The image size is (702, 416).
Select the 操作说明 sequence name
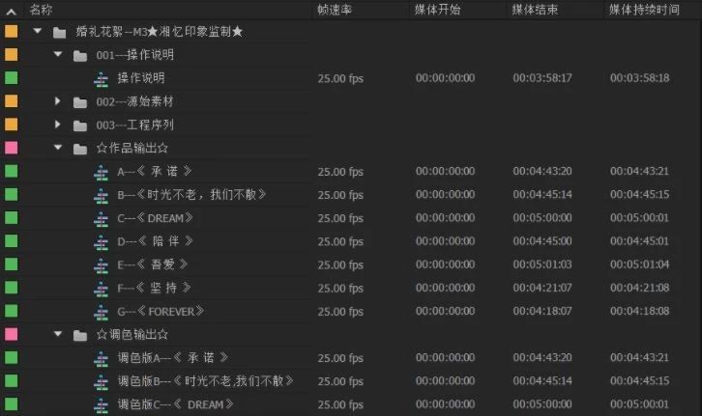click(x=141, y=78)
